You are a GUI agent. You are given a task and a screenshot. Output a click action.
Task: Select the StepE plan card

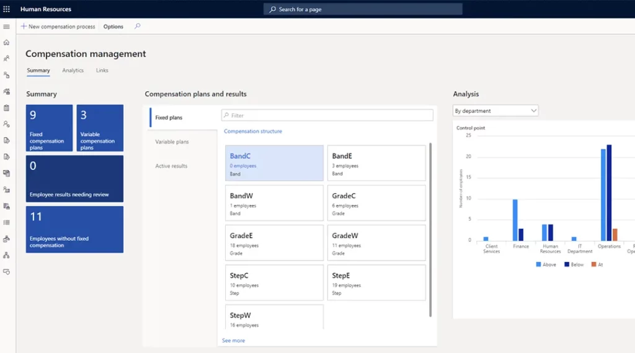pos(376,282)
